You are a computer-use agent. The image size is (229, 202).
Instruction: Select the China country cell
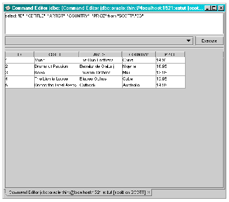pyautogui.click(x=139, y=60)
